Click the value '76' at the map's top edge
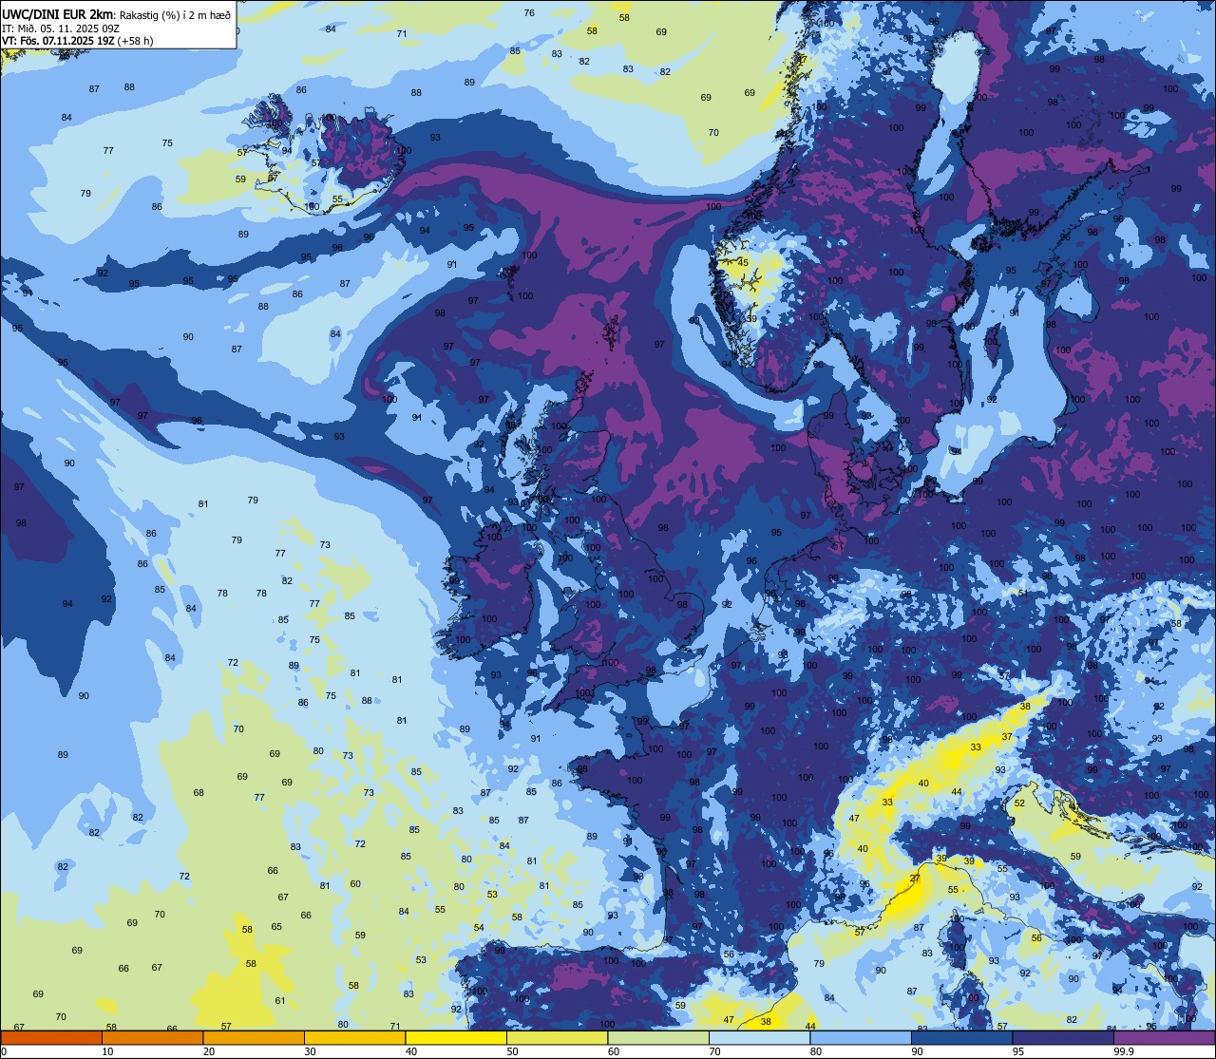The height and width of the screenshot is (1059, 1216). coord(529,13)
